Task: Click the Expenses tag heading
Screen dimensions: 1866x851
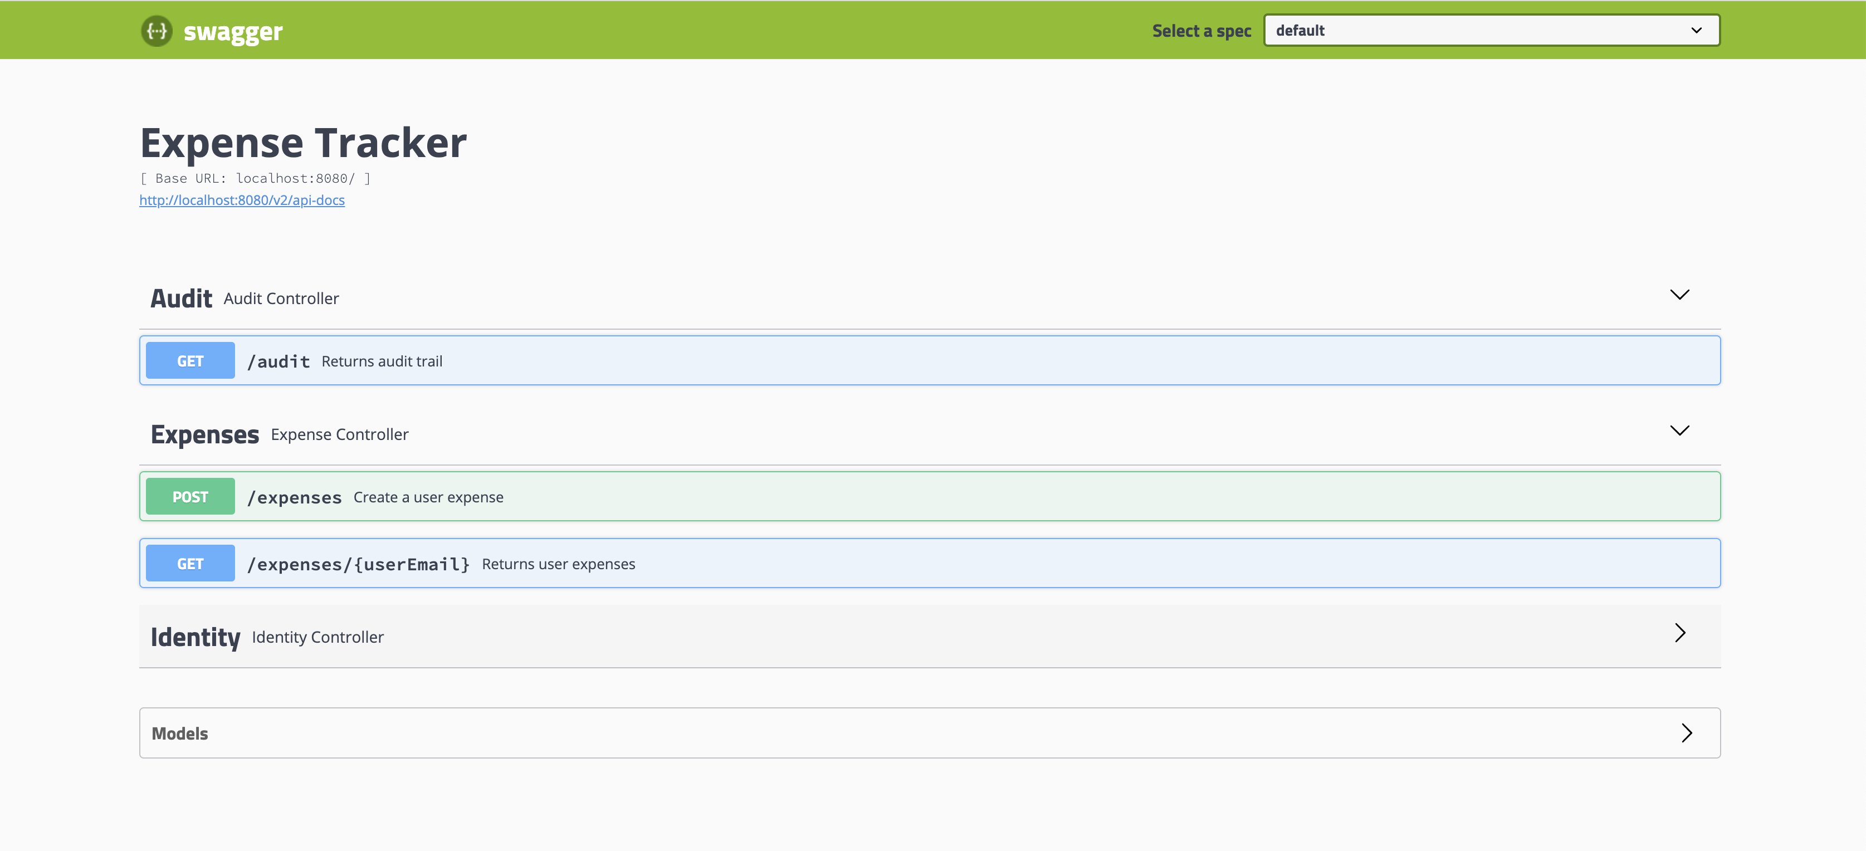Action: [205, 434]
